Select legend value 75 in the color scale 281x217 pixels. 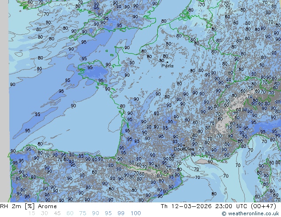click(82, 213)
